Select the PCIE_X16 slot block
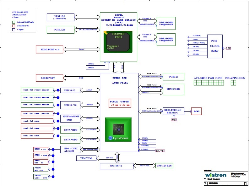Viewport: 249px width, 186px height. pos(61,30)
